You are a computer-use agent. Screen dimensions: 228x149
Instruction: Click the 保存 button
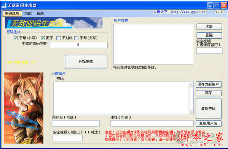click(x=209, y=93)
